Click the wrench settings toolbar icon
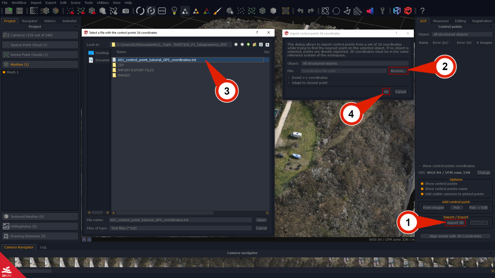The height and width of the screenshot is (278, 495). click(382, 11)
